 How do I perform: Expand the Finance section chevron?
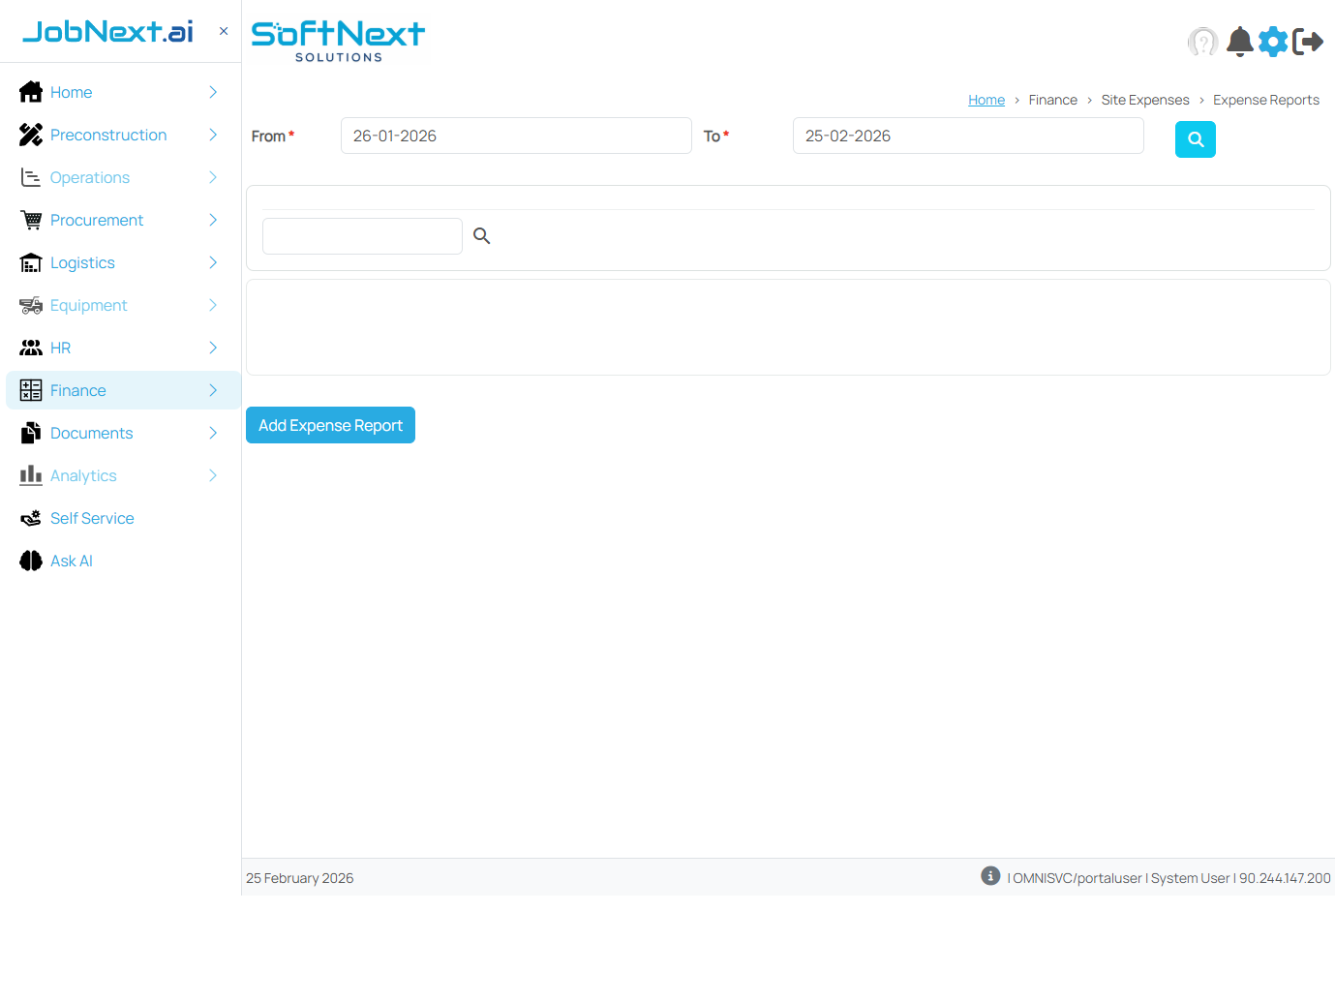pos(212,390)
